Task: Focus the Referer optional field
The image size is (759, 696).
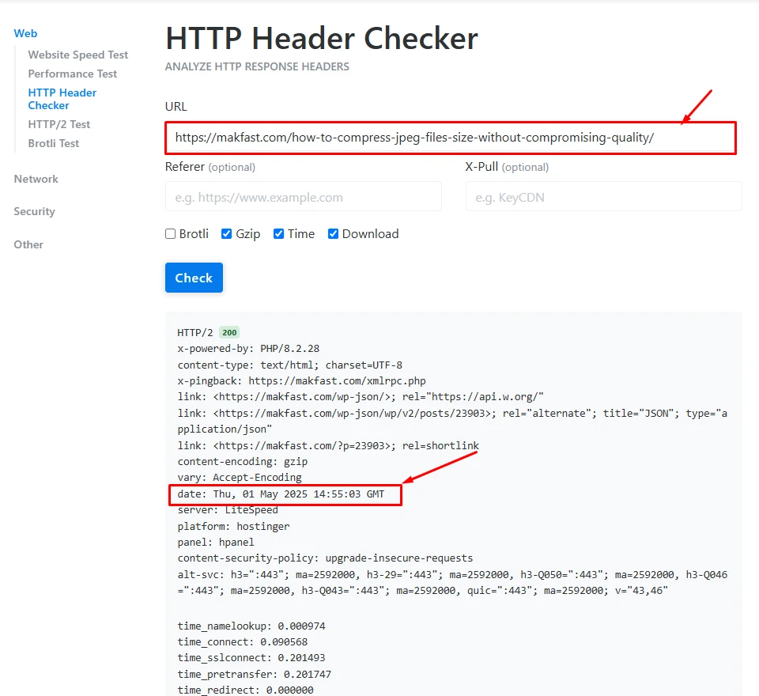Action: tap(304, 196)
